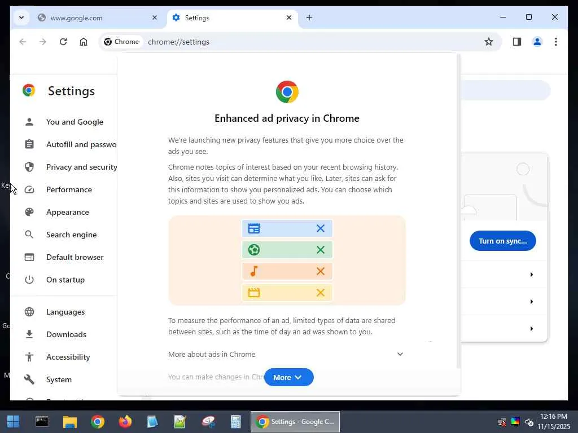The width and height of the screenshot is (578, 433).
Task: Open Accessibility settings
Action: pos(68,357)
